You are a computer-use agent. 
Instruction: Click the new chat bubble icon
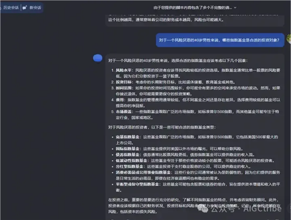[25, 8]
